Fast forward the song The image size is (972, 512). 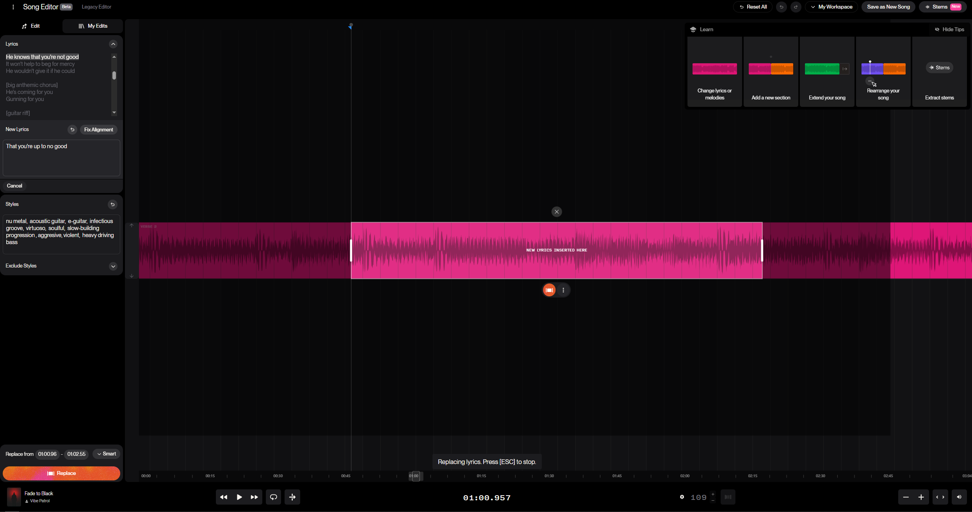[x=255, y=497]
